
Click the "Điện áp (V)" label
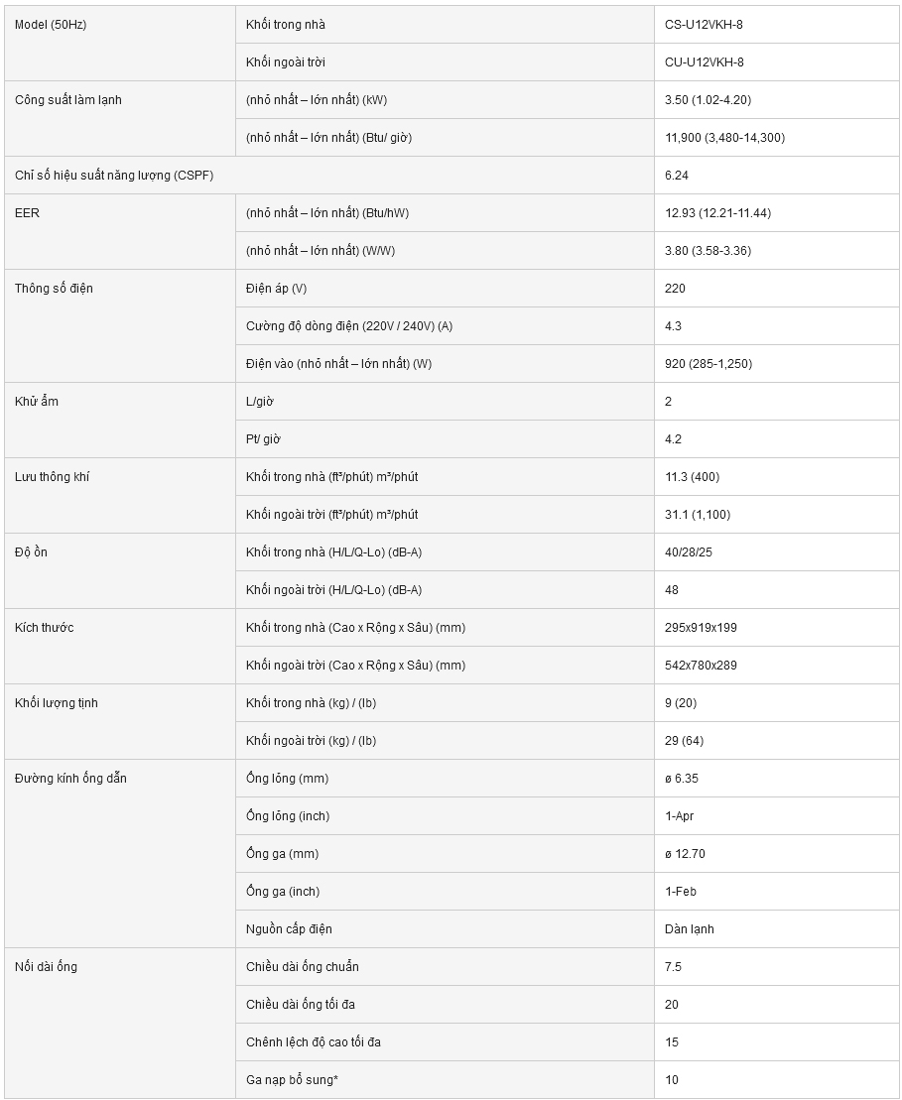(x=276, y=289)
